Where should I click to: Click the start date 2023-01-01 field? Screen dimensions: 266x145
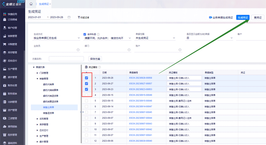(x=35, y=17)
